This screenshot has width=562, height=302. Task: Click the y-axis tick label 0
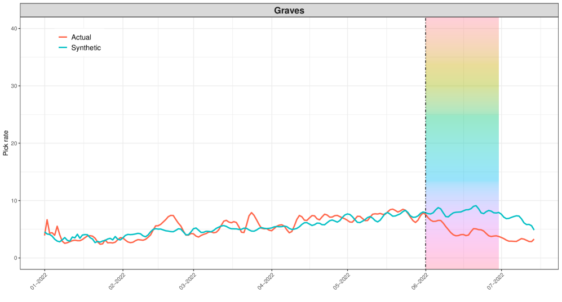[x=16, y=258]
